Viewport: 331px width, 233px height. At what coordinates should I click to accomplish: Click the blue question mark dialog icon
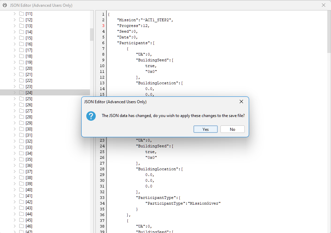click(x=91, y=116)
